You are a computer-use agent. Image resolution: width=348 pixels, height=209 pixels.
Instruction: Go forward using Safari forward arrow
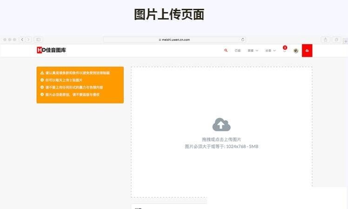(x=28, y=39)
